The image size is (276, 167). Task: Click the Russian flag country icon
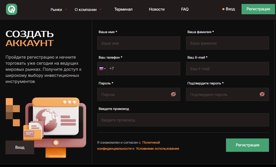coord(101,69)
